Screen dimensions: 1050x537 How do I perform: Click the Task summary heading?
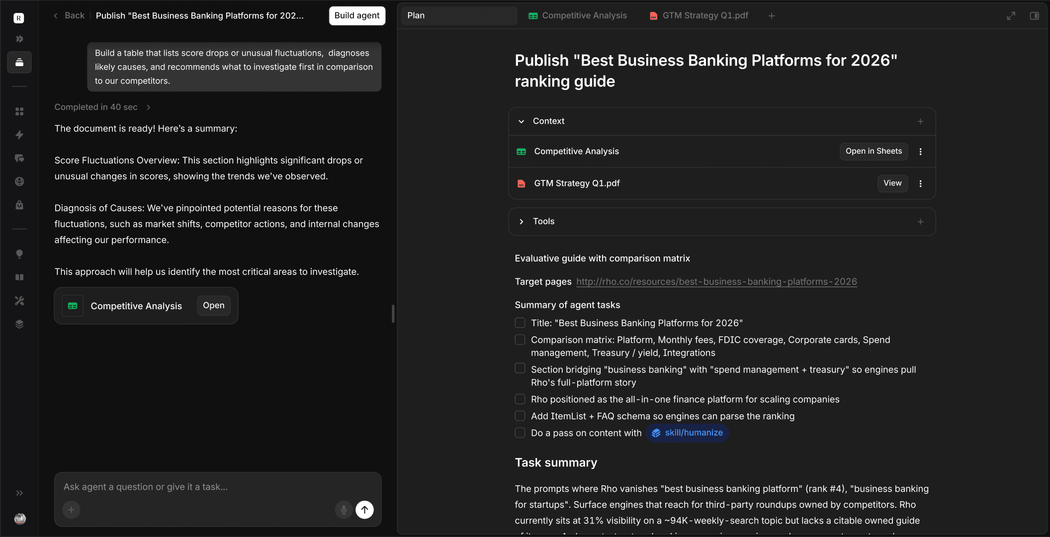(556, 462)
